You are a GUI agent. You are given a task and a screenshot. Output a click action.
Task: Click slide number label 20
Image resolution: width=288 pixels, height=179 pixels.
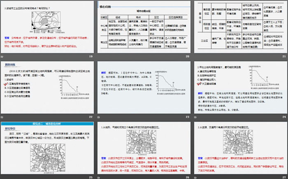pos(187,56)
